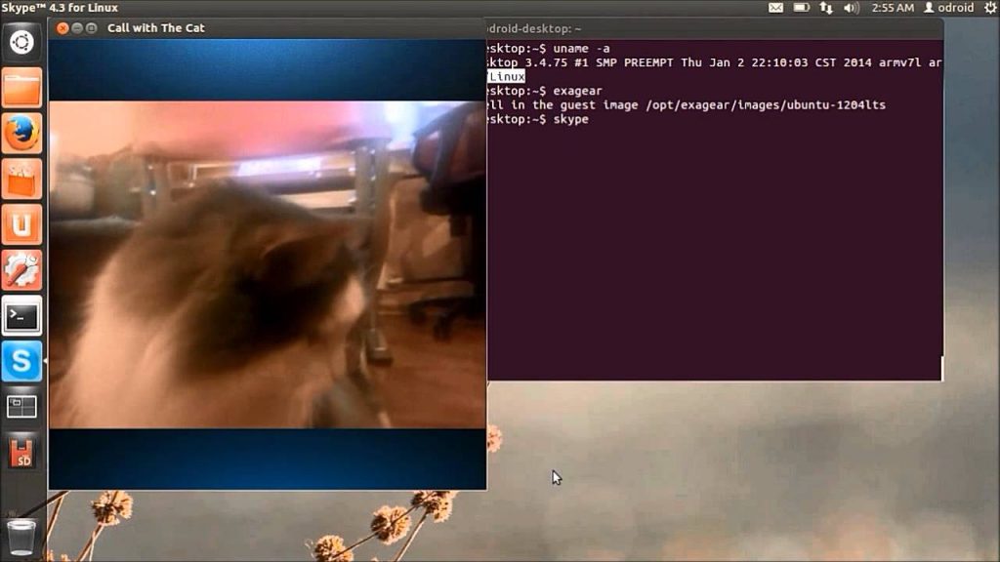1000x562 pixels.
Task: Minimize the Call with The Cat window
Action: [77, 28]
